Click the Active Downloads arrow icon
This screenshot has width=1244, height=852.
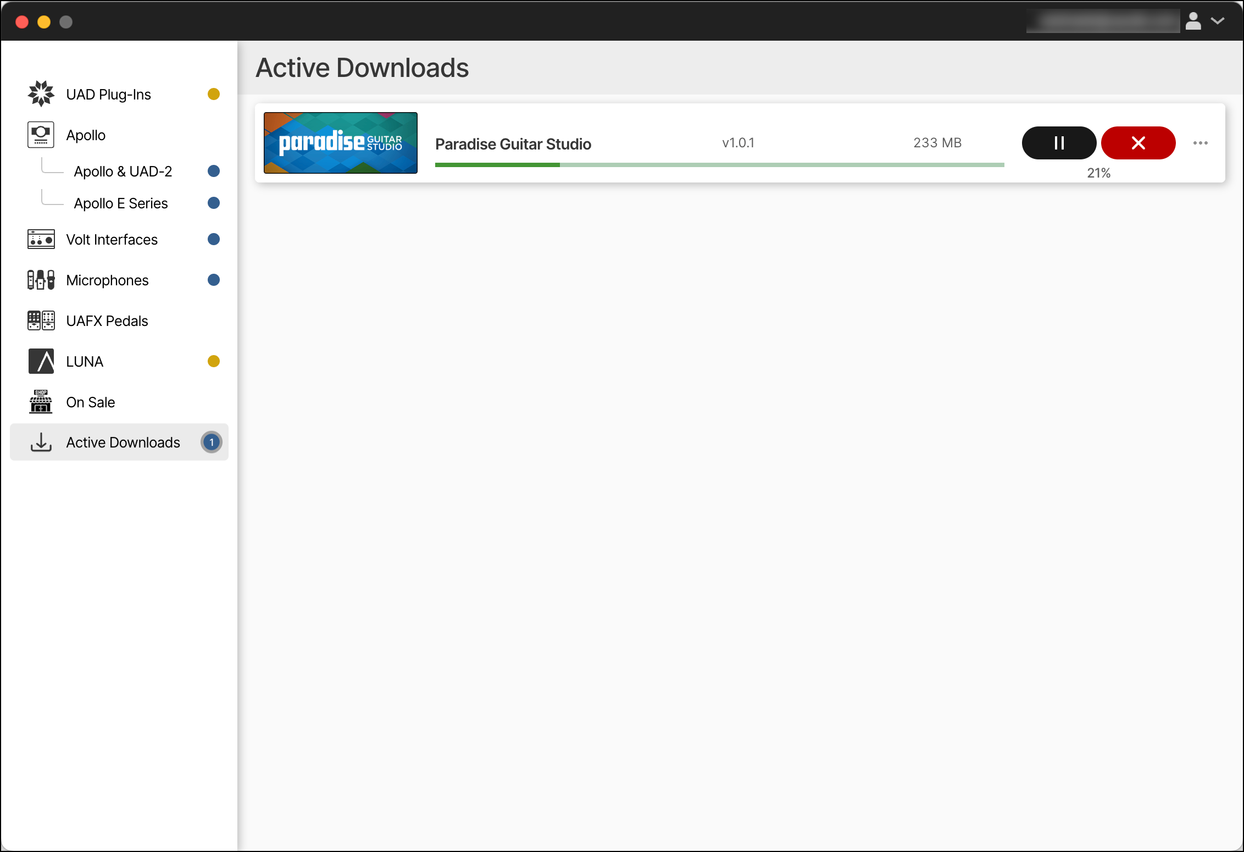click(41, 442)
